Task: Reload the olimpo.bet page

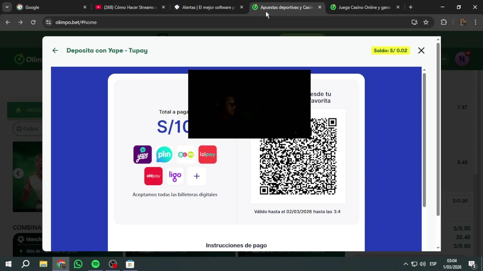Action: 33,22
